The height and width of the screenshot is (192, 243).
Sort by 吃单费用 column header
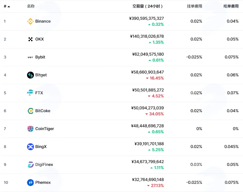click(x=231, y=6)
